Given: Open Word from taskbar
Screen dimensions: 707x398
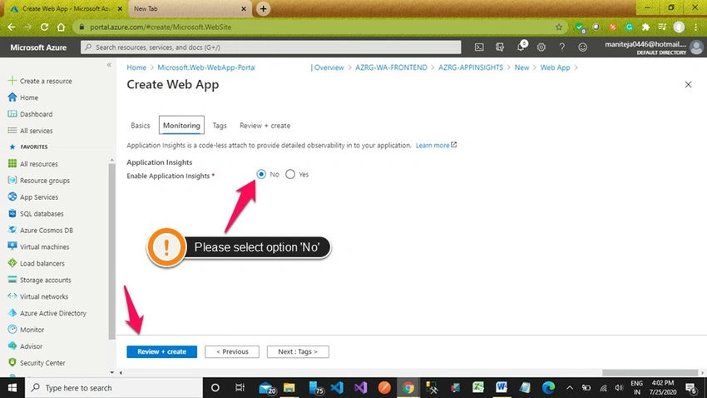Looking at the screenshot, I should coord(501,388).
